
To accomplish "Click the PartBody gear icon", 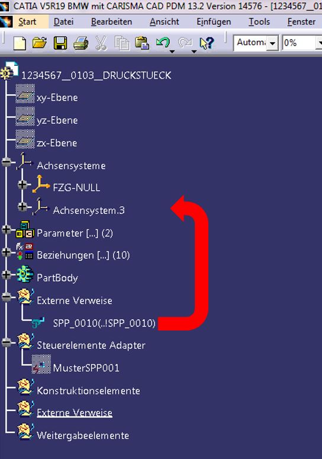I will click(25, 274).
